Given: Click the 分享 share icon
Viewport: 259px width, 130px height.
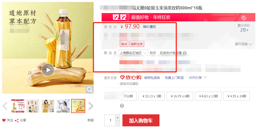Looking at the screenshot, I should [x=16, y=121].
